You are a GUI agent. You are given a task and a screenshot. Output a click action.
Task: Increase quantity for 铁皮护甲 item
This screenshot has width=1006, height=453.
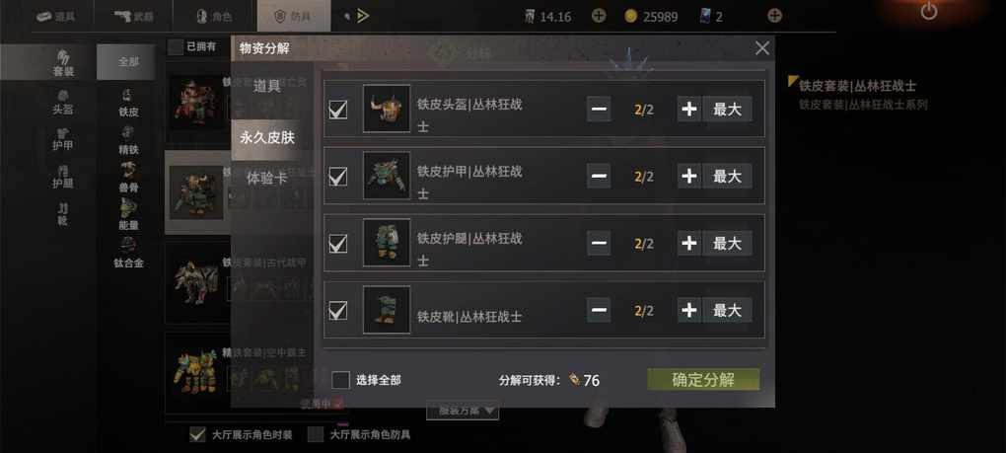[x=689, y=177]
